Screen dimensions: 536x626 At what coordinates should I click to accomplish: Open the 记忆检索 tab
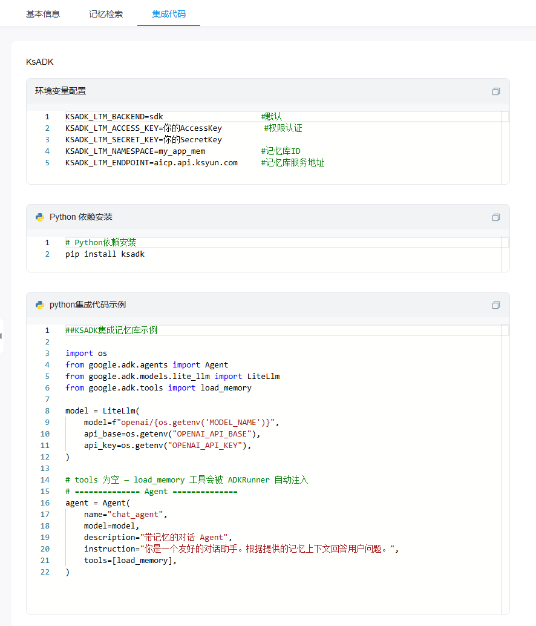pos(106,14)
